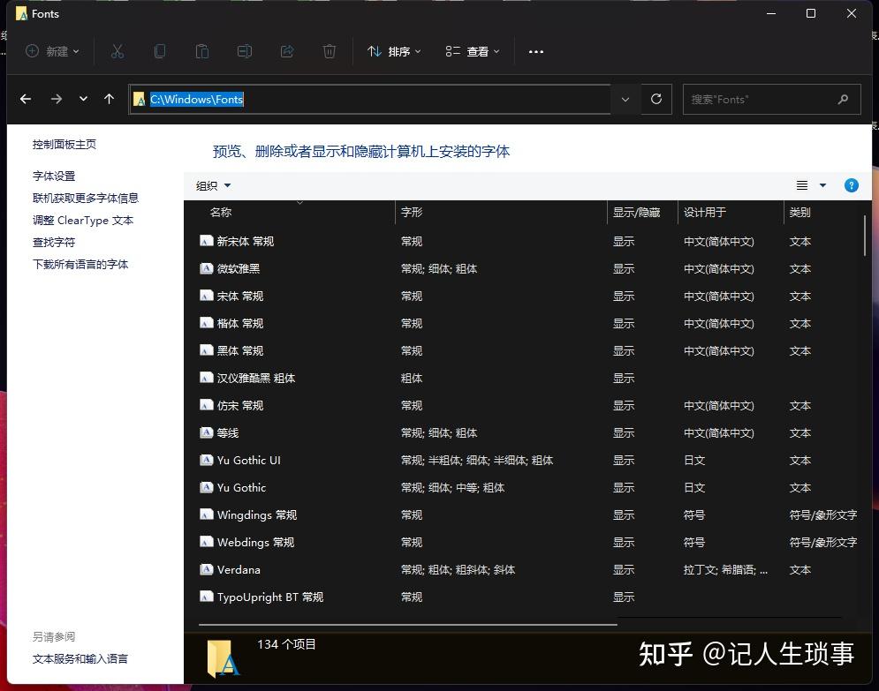This screenshot has width=879, height=691.
Task: Open the 新建 dropdown menu
Action: pyautogui.click(x=53, y=51)
